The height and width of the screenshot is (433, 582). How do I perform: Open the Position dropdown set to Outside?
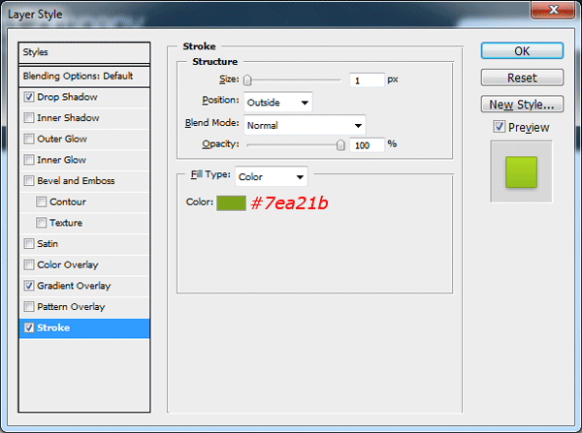point(278,103)
